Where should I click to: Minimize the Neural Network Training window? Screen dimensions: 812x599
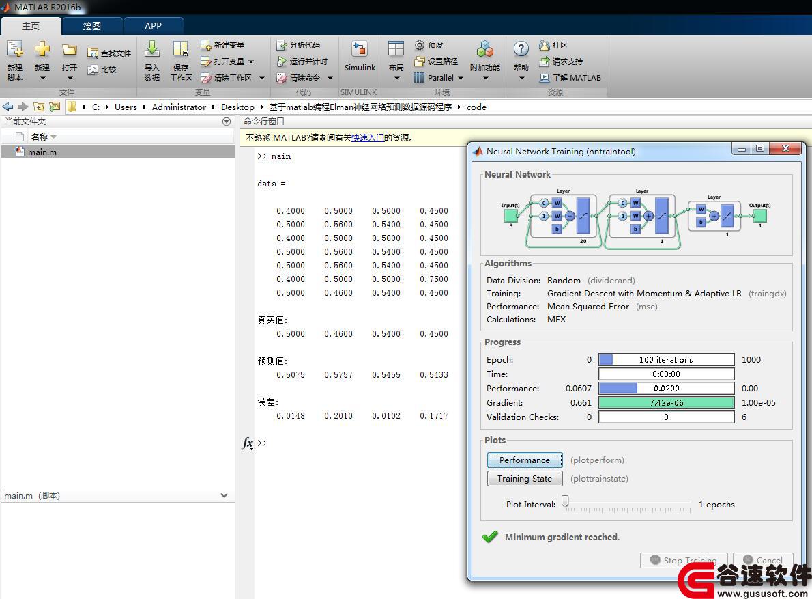tap(742, 149)
